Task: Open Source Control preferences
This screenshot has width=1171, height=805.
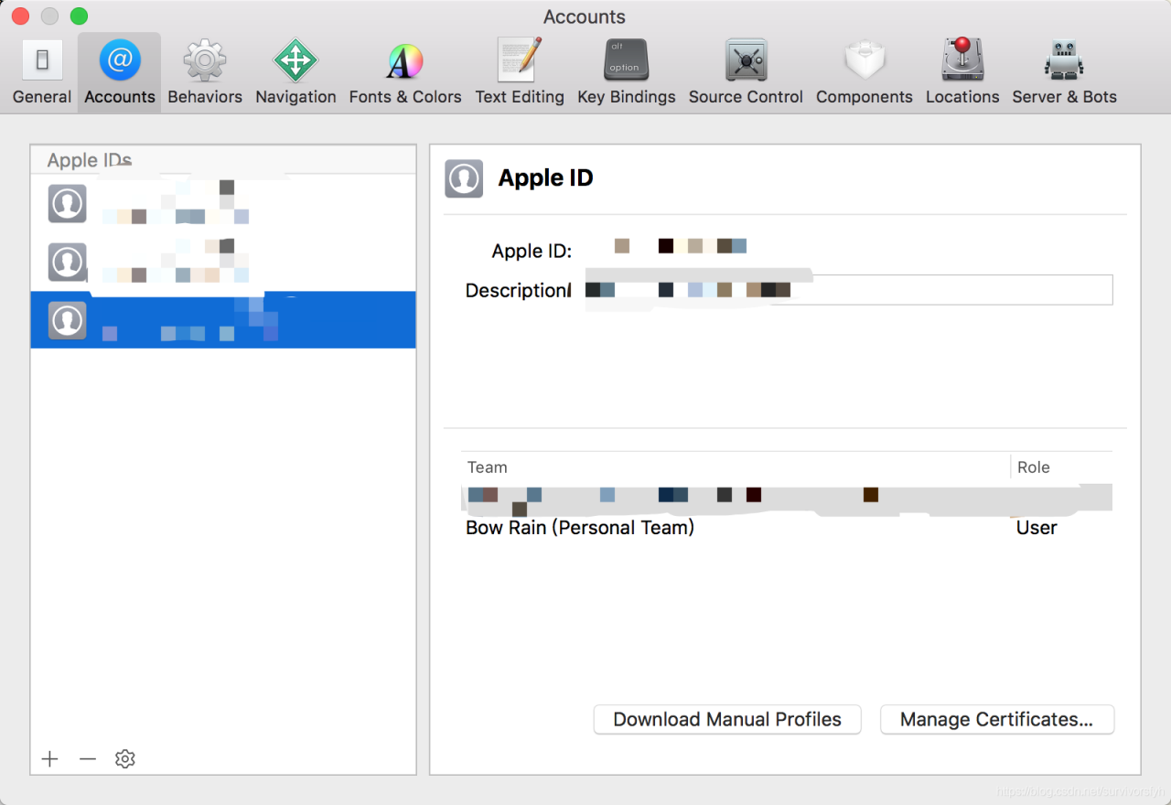Action: pos(746,72)
